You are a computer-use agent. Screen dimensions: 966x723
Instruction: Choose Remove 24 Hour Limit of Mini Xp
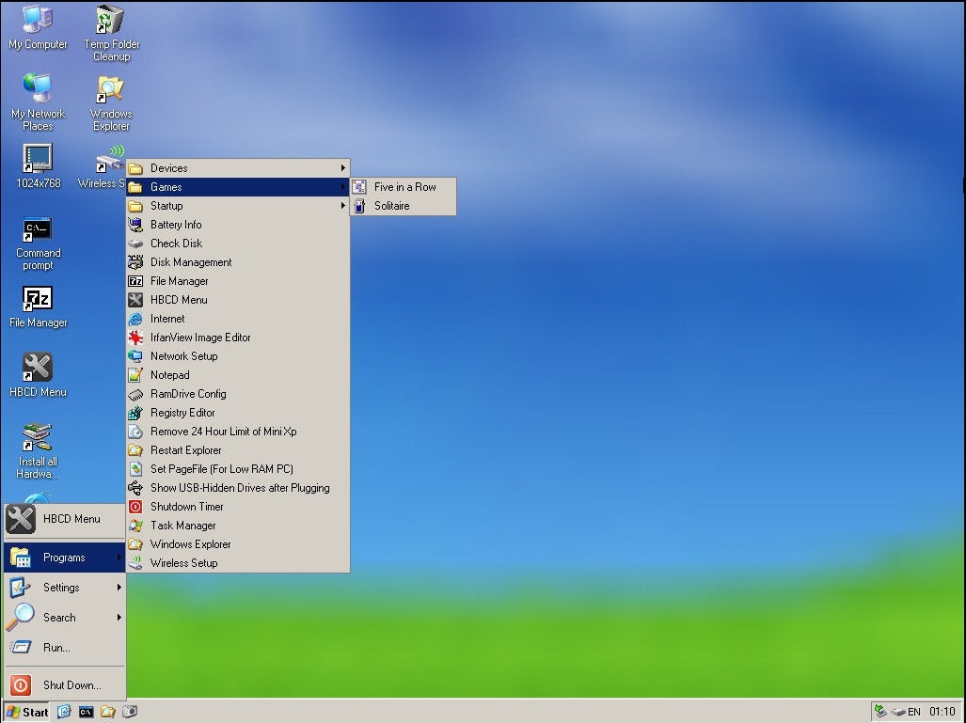pyautogui.click(x=238, y=432)
